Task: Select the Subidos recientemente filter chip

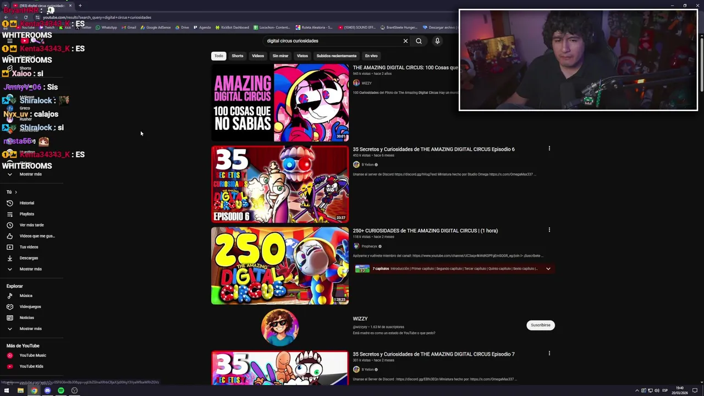Action: [337, 56]
